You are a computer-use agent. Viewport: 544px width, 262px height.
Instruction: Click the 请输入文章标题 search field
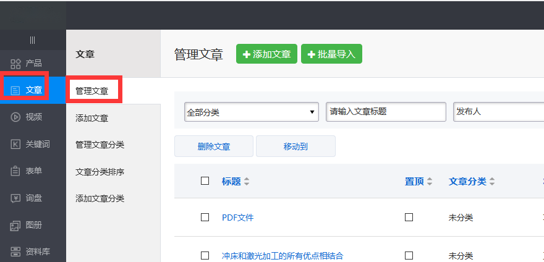click(386, 112)
